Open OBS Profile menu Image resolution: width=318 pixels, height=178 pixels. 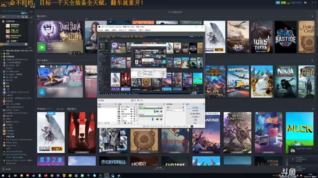click(123, 30)
